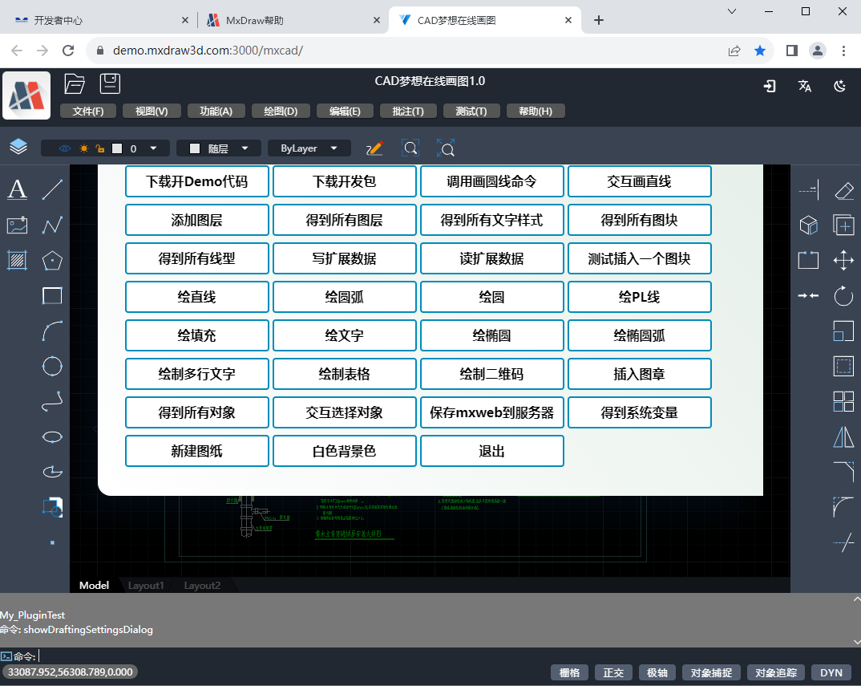861x686 pixels.
Task: Select the Point tool
Action: (53, 542)
